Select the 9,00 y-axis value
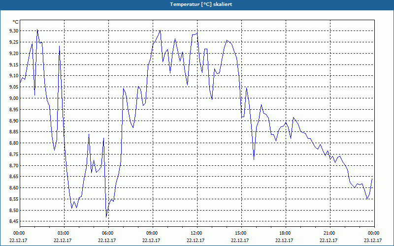This screenshot has width=394, height=246. [x=14, y=98]
